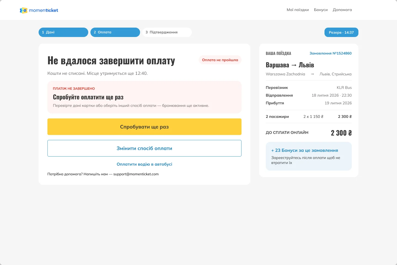The image size is (397, 265).
Task: Click the Спробувати ще раз button
Action: (x=144, y=127)
